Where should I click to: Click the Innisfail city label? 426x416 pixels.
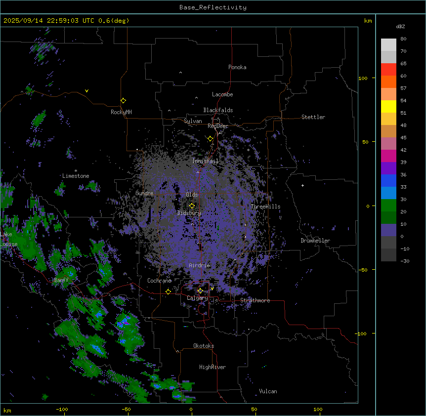tap(205, 161)
